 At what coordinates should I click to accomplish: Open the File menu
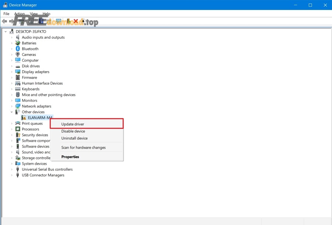coord(6,14)
